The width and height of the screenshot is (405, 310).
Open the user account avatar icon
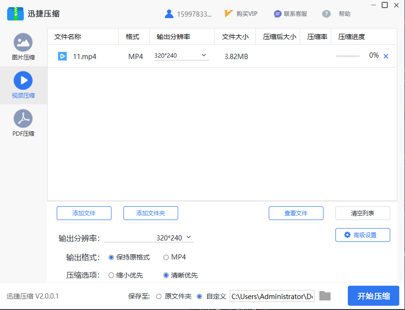coord(169,14)
